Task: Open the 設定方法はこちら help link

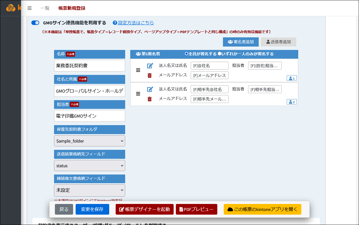Action: [x=136, y=23]
